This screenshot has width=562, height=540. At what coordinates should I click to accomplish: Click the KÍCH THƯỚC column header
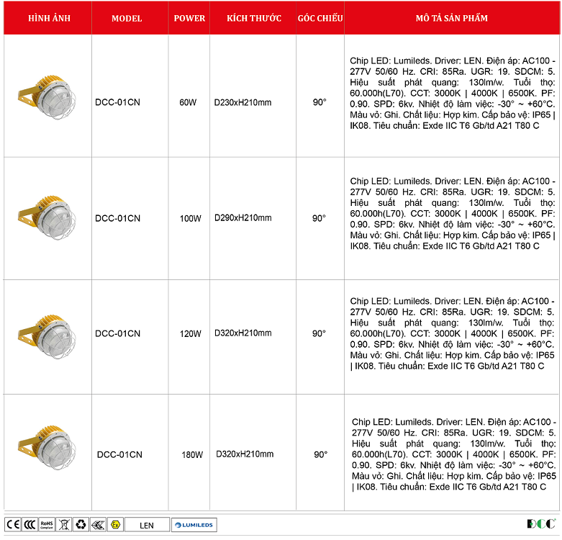coord(253,18)
